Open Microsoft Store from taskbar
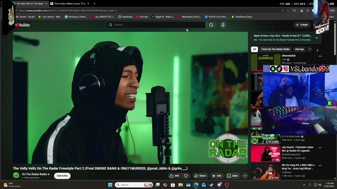Viewport: 337px width, 189px height. [x=173, y=185]
